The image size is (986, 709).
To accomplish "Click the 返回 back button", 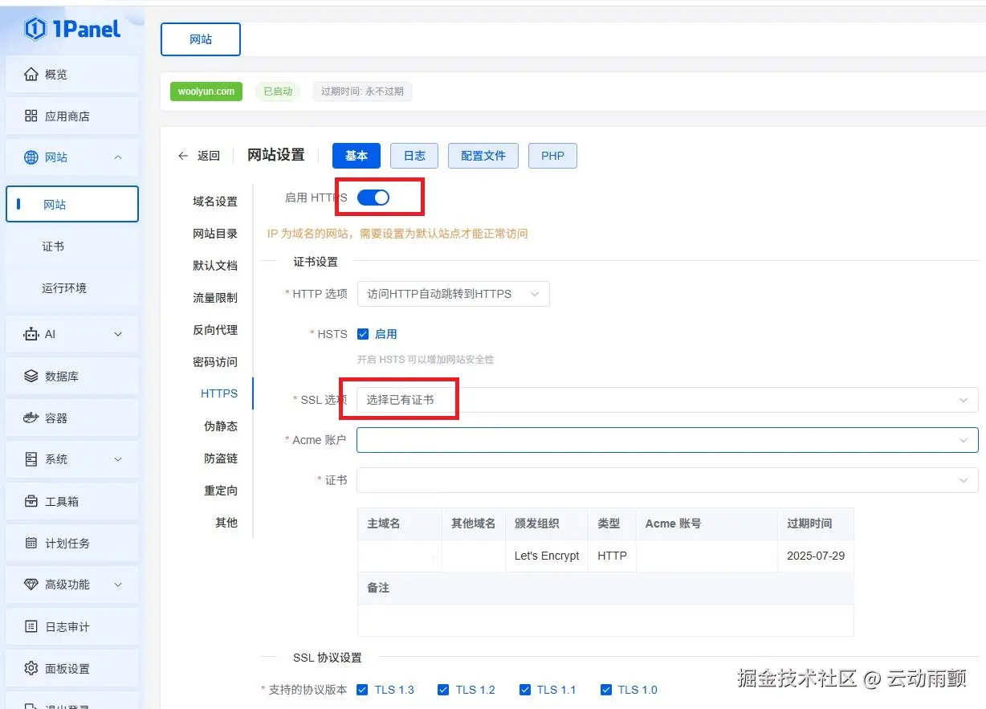I will [198, 156].
